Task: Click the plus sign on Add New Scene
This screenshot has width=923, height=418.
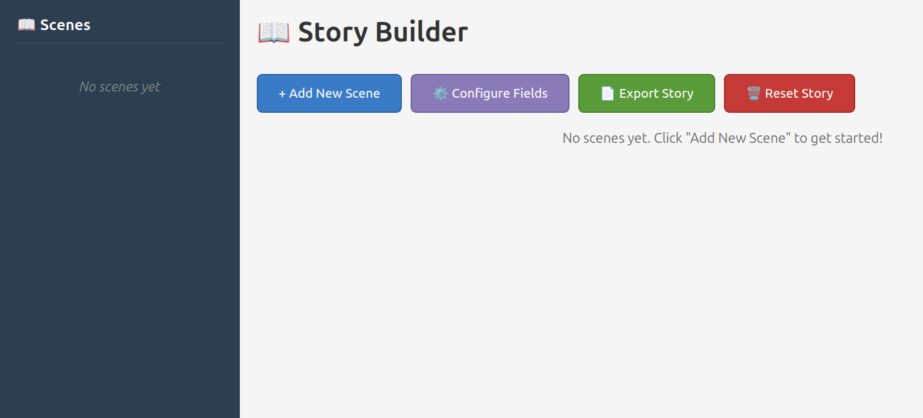Action: [282, 93]
